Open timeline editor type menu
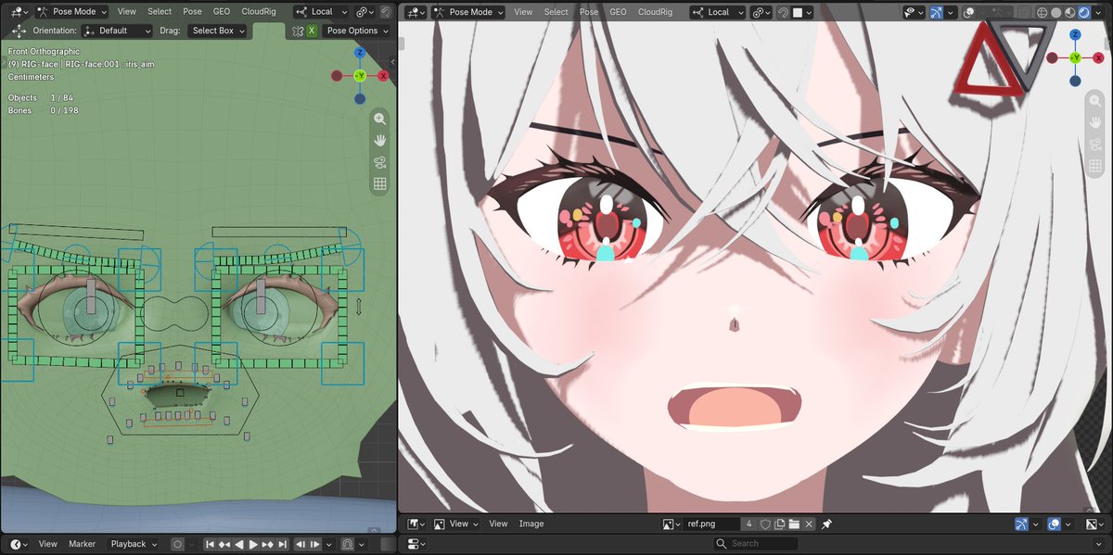This screenshot has width=1113, height=555. tap(19, 544)
